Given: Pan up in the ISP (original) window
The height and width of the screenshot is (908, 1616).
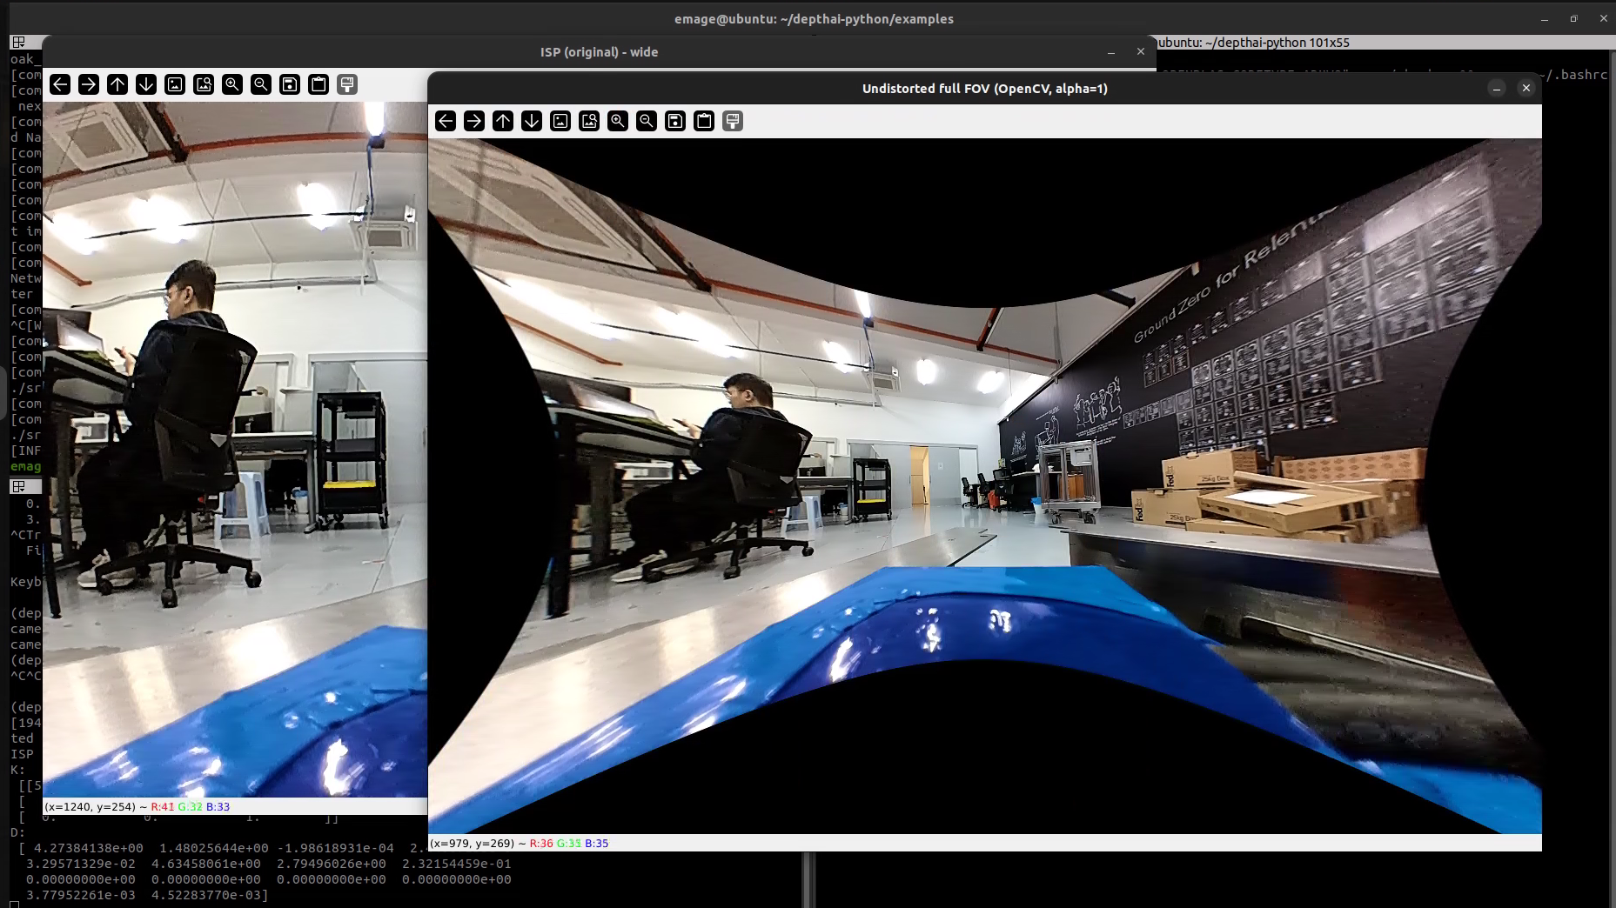Looking at the screenshot, I should click(117, 84).
